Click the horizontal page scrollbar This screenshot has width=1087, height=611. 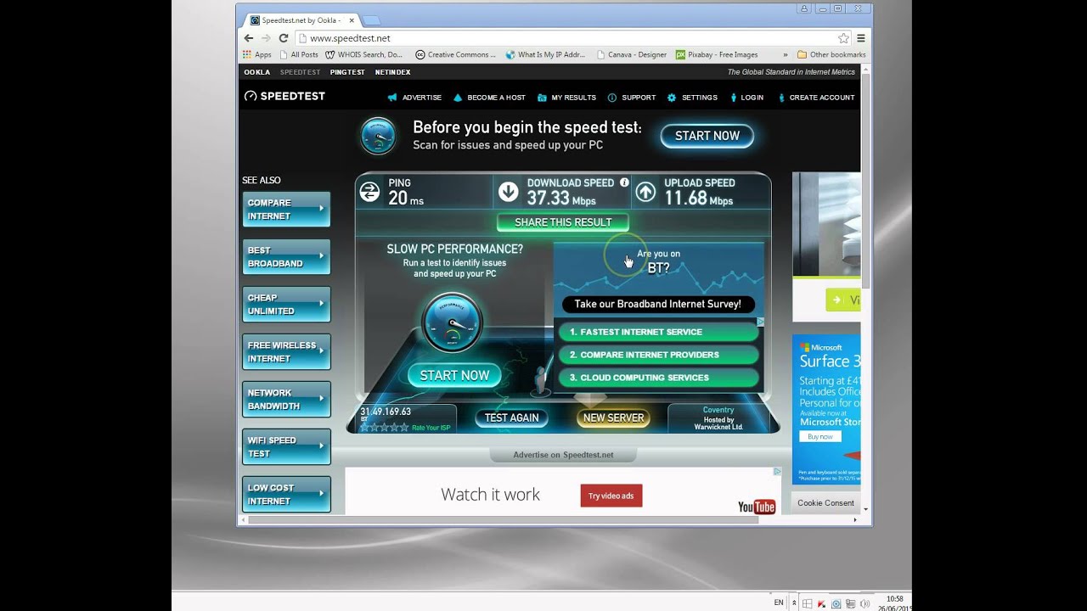[503, 519]
